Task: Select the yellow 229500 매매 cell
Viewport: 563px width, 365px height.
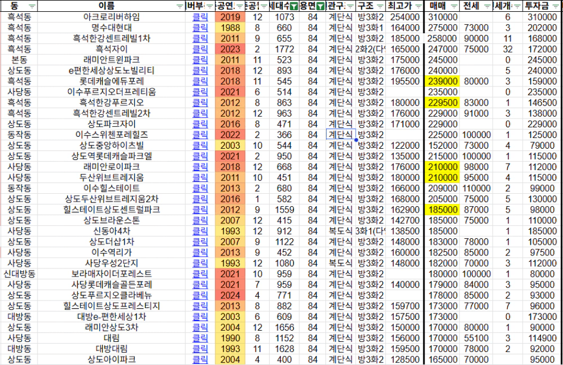Action: pyautogui.click(x=442, y=103)
